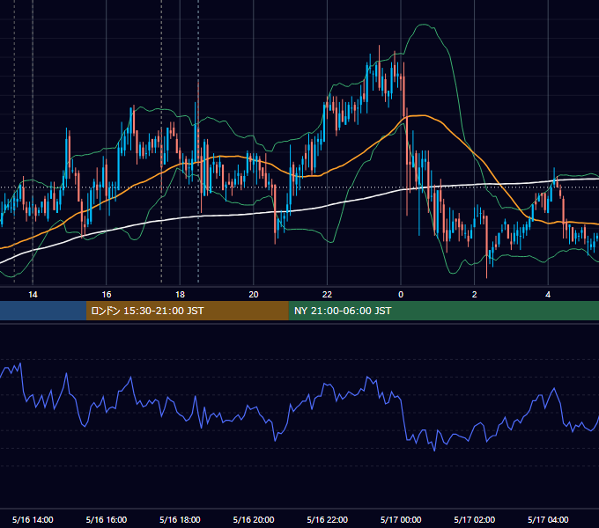Click the 5/16 14:00 date label
The height and width of the screenshot is (528, 599).
[33, 519]
